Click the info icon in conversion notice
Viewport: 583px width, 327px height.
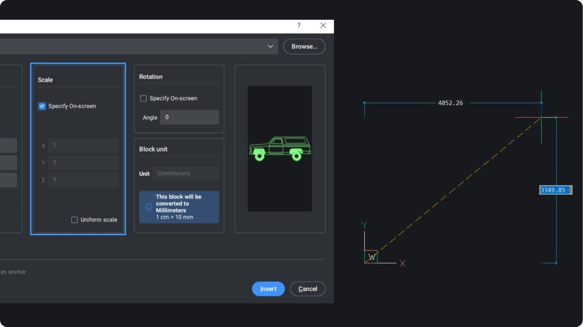click(x=149, y=207)
